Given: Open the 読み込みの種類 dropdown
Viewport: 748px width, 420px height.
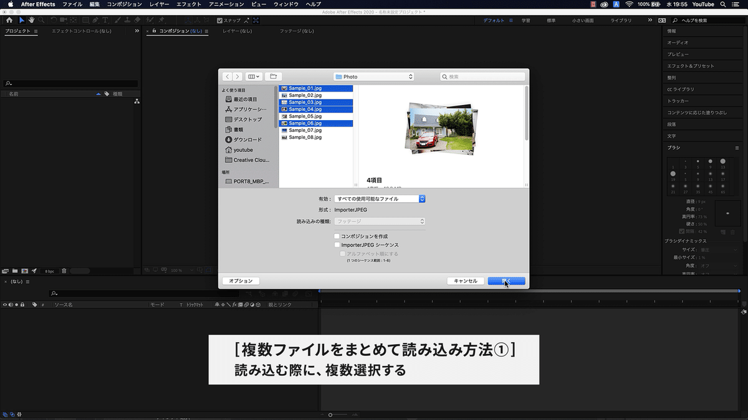Looking at the screenshot, I should pos(379,221).
